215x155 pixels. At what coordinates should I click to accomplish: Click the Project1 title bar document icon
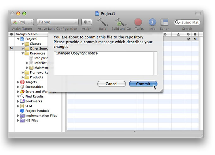pos(97,14)
